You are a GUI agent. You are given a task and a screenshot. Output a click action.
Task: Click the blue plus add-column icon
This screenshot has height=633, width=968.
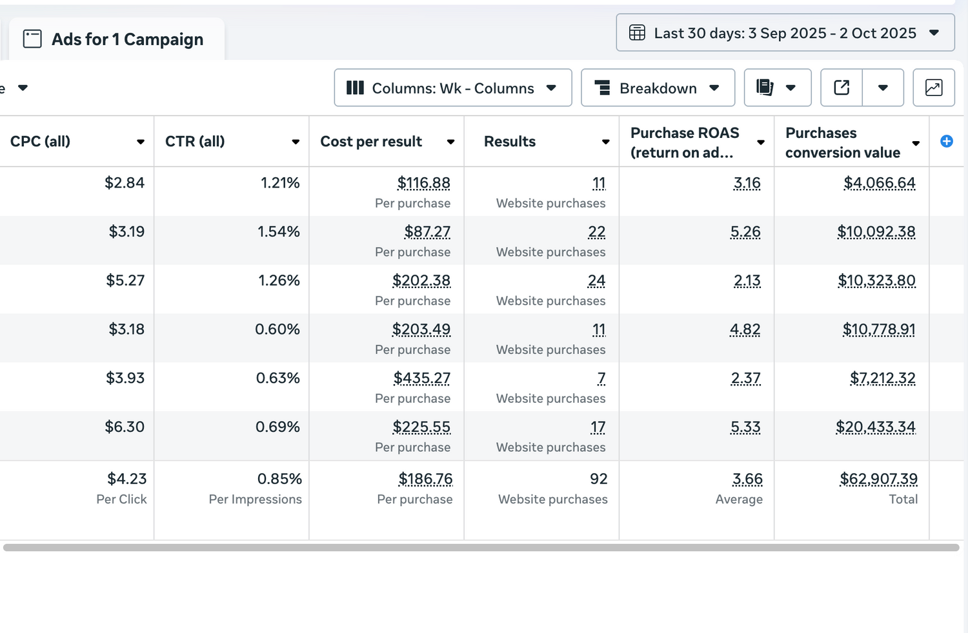946,142
